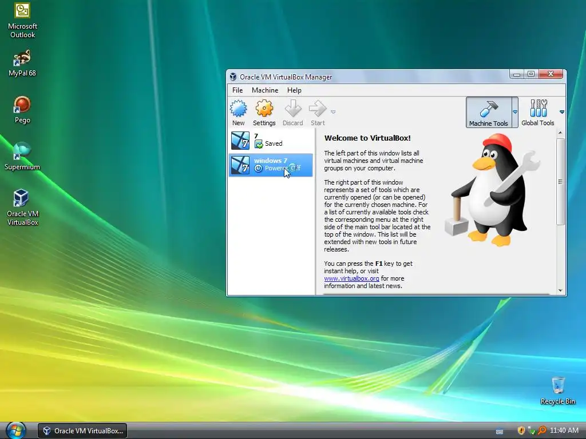Image resolution: width=586 pixels, height=439 pixels.
Task: Click the security shield tray icon
Action: coord(521,430)
